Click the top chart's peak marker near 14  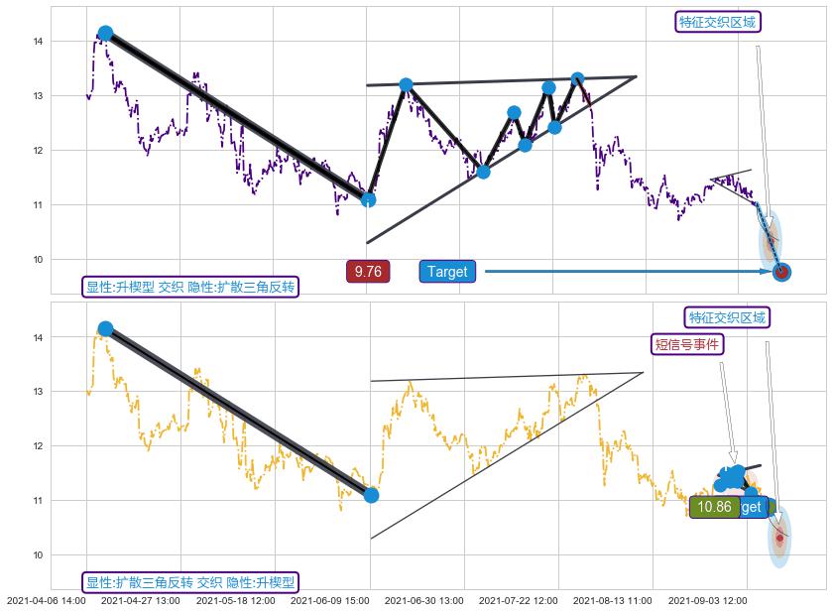coord(105,34)
